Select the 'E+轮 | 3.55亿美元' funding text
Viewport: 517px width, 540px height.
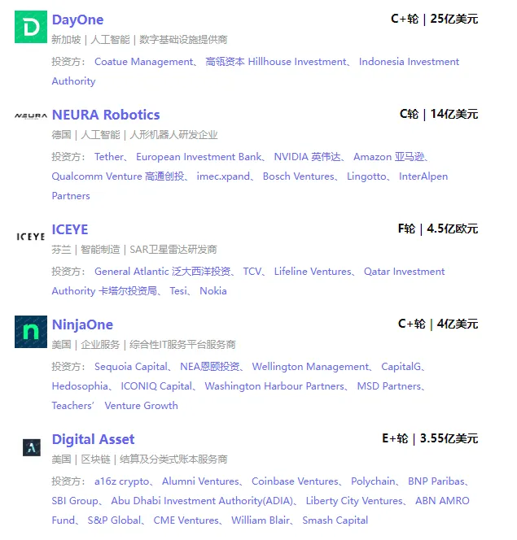[430, 438]
